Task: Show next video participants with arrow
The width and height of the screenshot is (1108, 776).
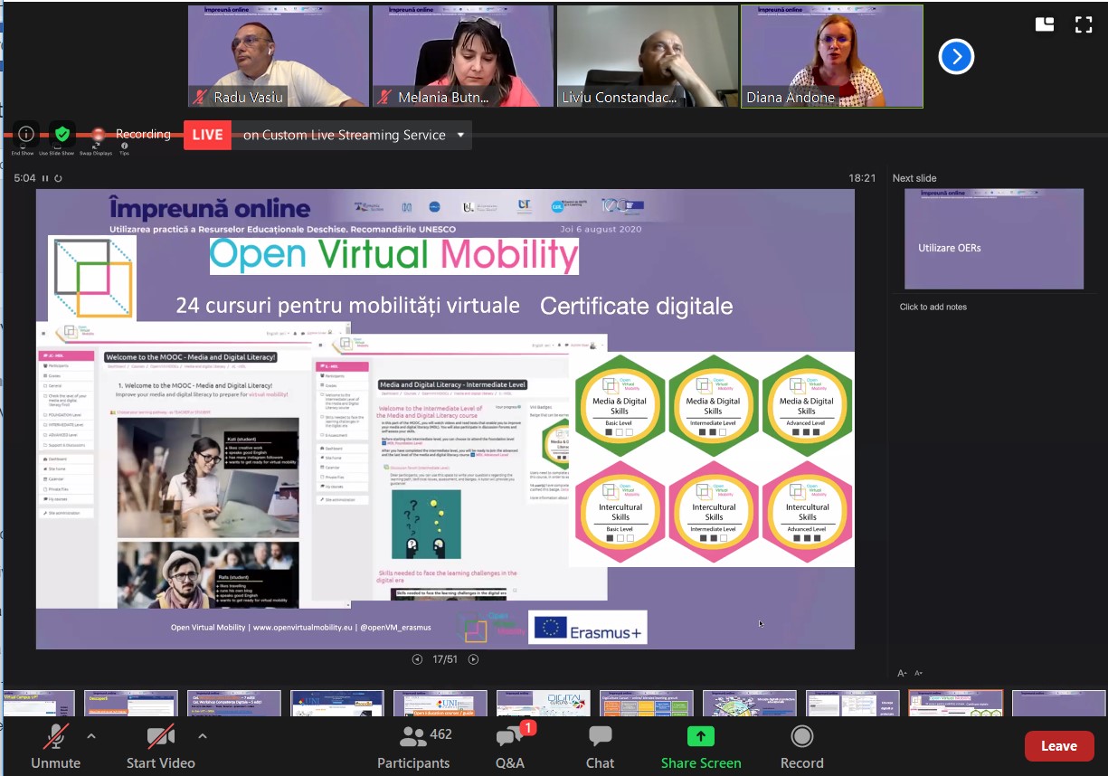Action: (956, 57)
